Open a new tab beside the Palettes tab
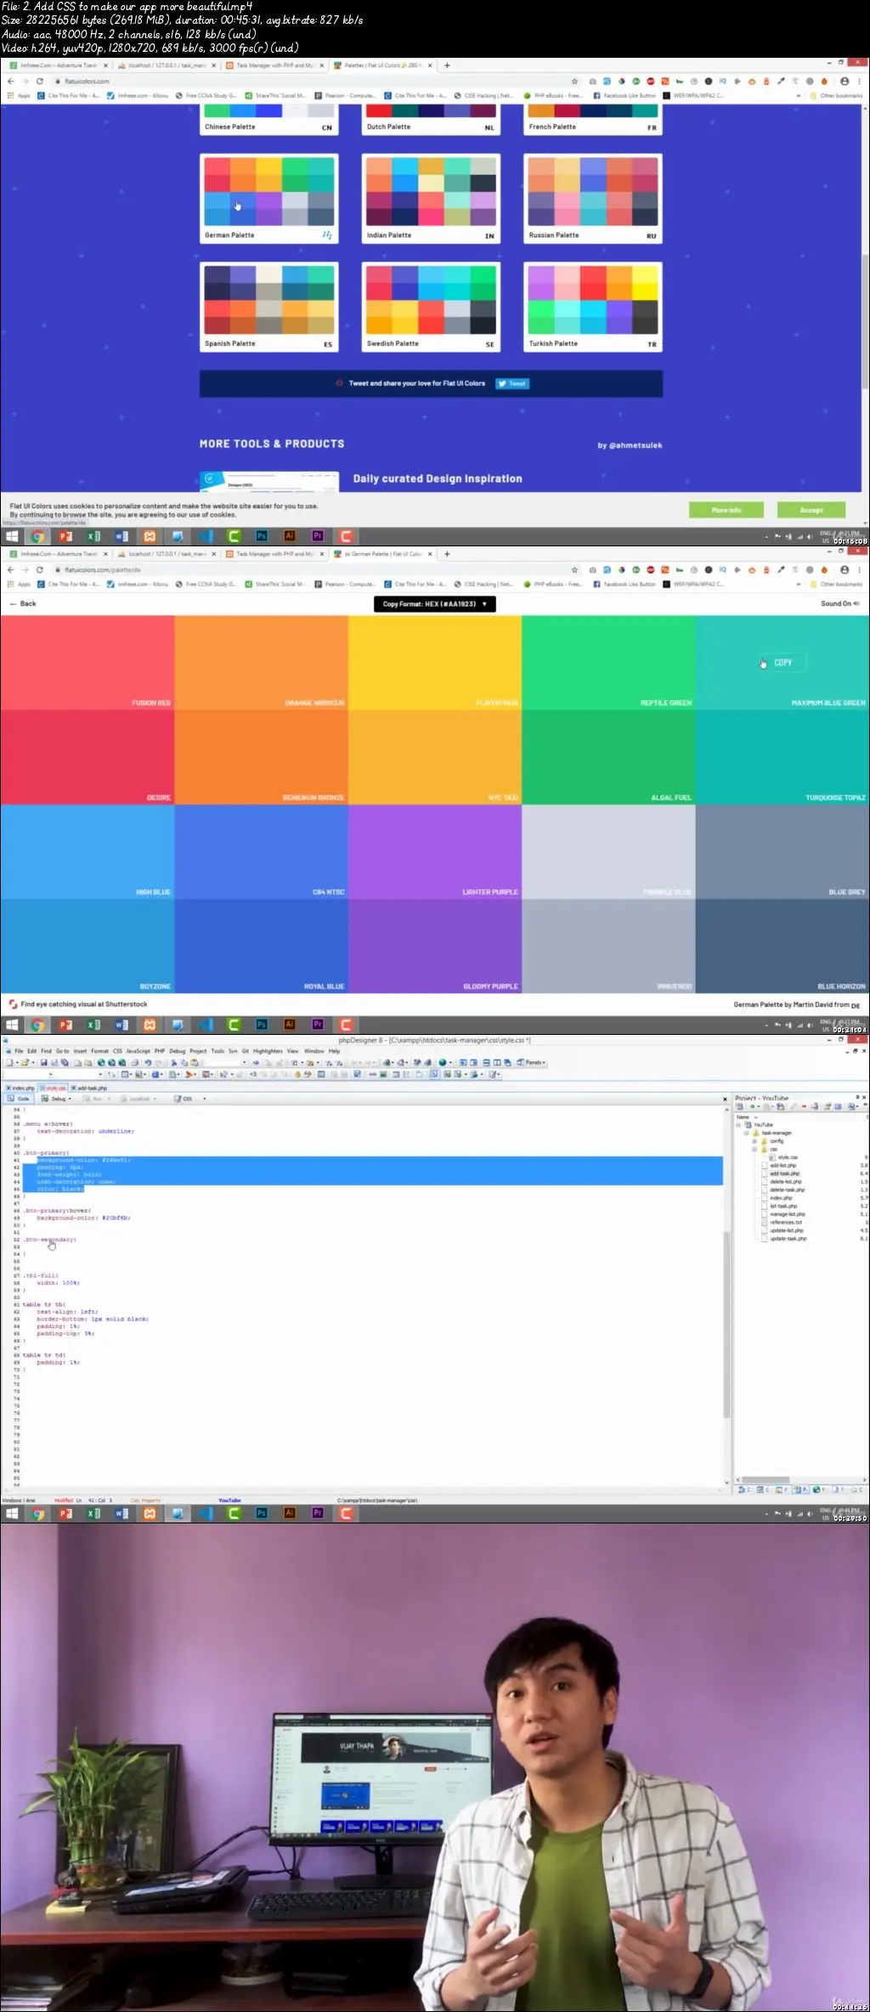Screen dimensions: 870x2012 [447, 65]
